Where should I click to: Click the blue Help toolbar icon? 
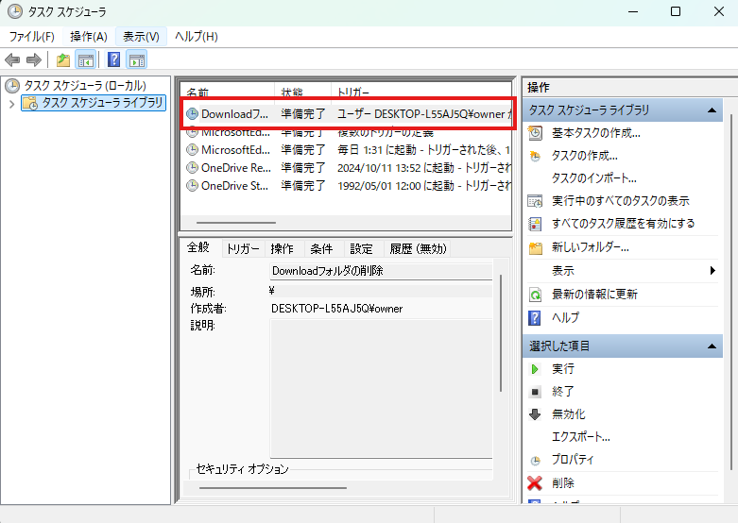pyautogui.click(x=113, y=60)
